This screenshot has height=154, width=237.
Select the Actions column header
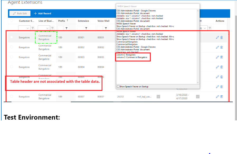coord(220,21)
